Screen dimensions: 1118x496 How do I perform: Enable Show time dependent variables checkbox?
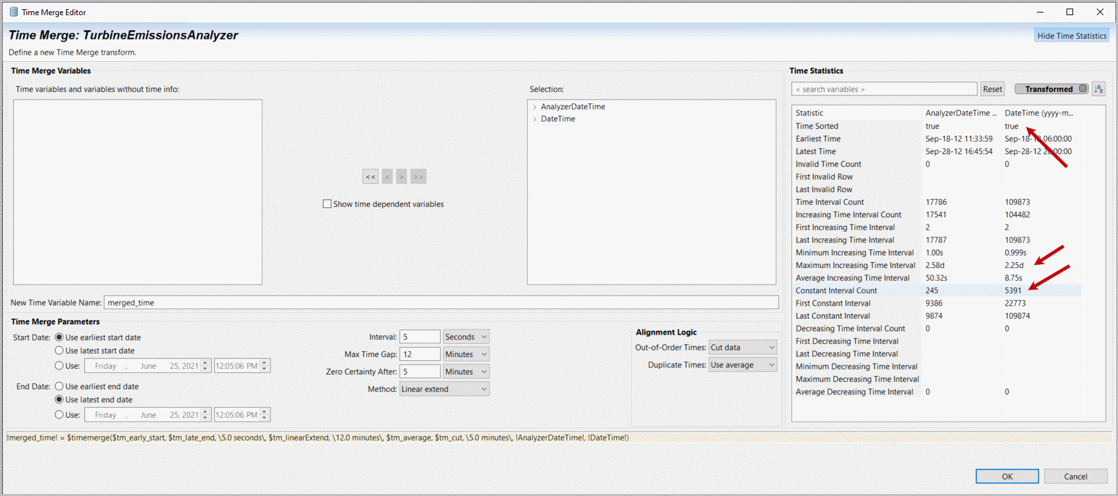[x=327, y=204]
